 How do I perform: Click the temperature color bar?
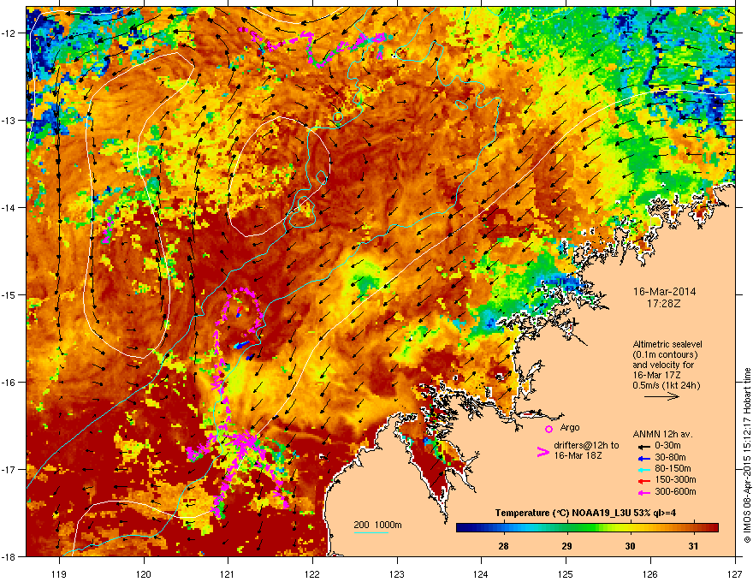click(x=587, y=527)
